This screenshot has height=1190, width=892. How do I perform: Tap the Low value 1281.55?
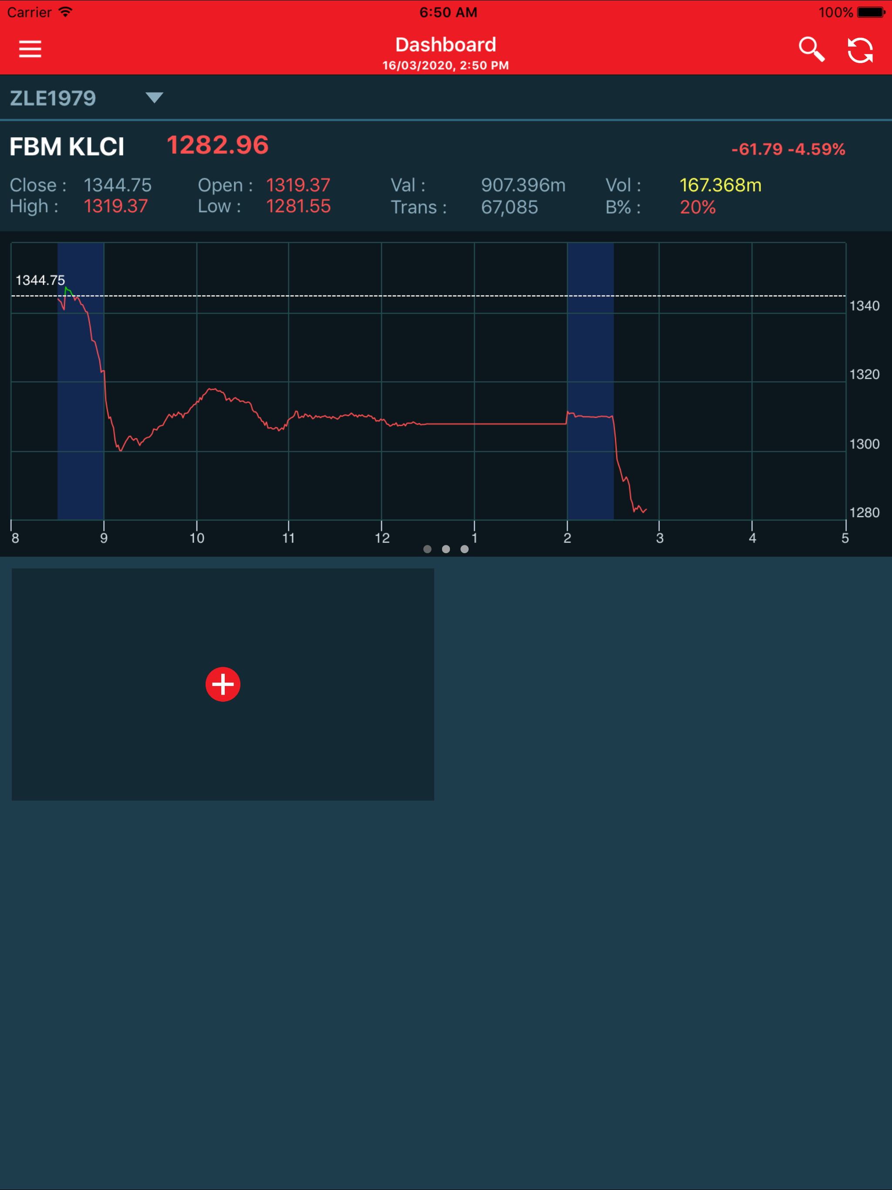299,206
